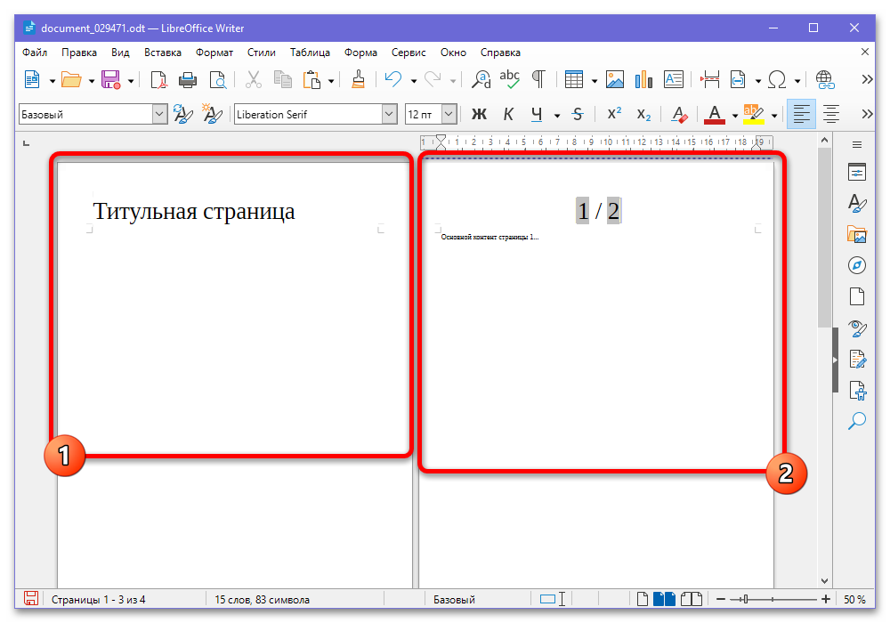Screen dimensions: 890x623
Task: Open Формат menu
Action: (x=214, y=53)
